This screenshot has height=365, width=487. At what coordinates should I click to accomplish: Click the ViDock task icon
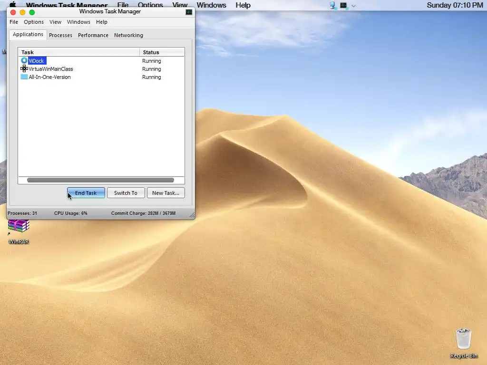coord(24,60)
